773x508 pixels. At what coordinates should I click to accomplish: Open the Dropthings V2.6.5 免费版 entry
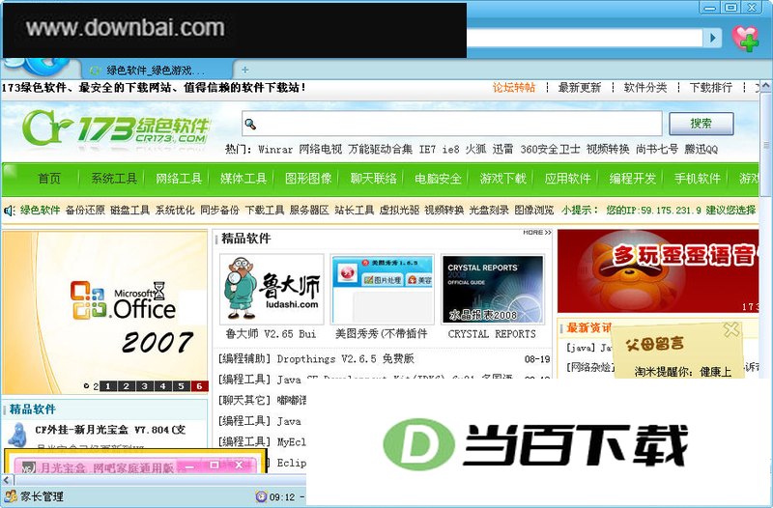345,358
